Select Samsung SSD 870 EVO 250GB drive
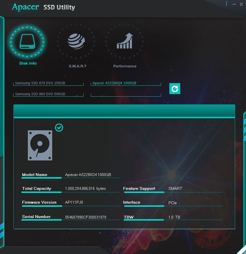246x254 pixels. click(x=48, y=83)
